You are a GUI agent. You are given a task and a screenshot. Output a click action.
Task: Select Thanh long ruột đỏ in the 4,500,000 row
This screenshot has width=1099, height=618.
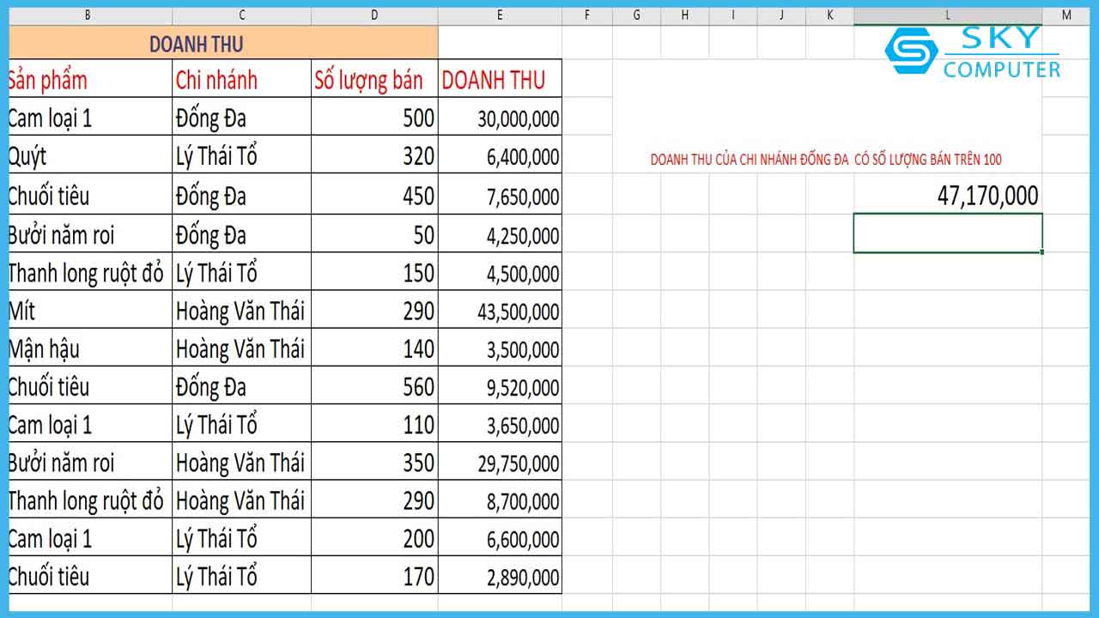tap(89, 272)
